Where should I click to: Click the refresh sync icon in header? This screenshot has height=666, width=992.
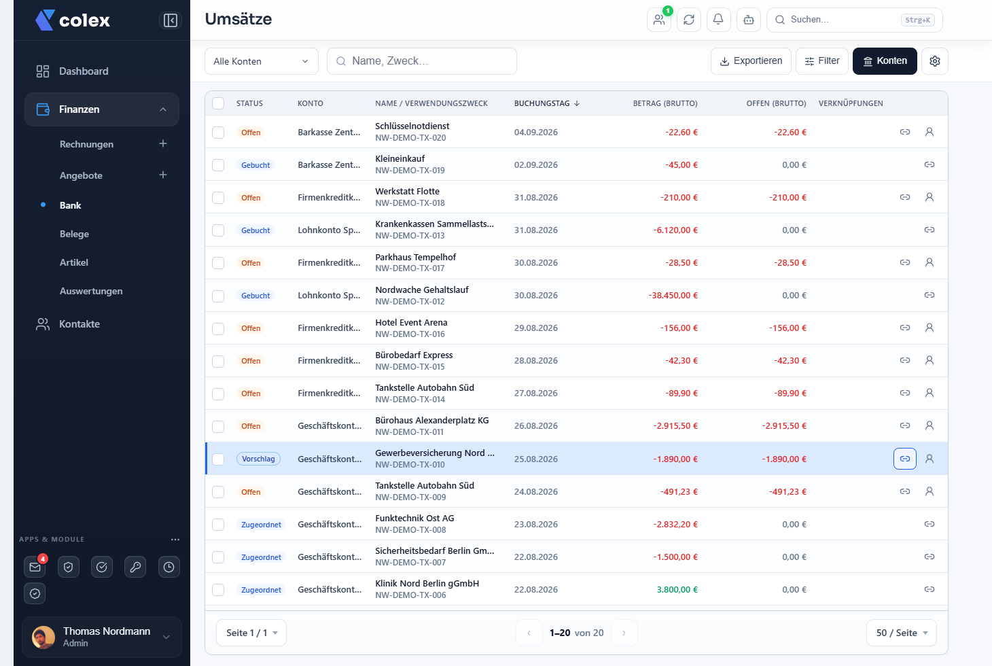click(689, 20)
